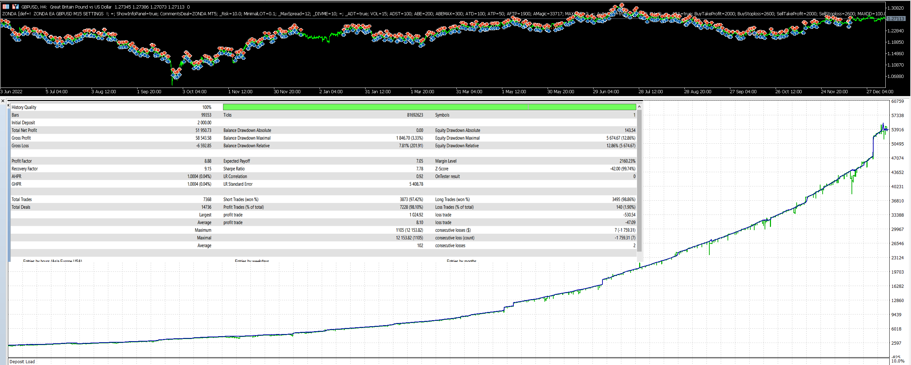Image resolution: width=911 pixels, height=365 pixels.
Task: Click the 3 Oct 04:00 time axis label
Action: point(194,92)
